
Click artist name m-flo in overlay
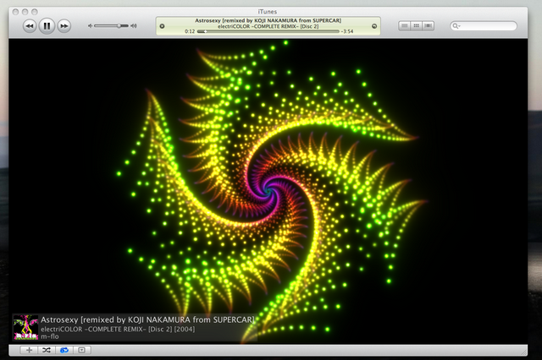coord(50,336)
